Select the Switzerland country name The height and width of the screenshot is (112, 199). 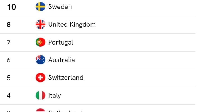pyautogui.click(x=66, y=78)
